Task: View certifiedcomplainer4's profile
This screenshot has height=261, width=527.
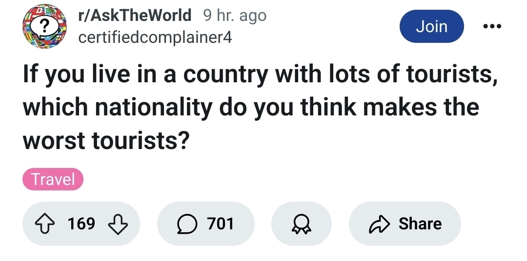Action: coord(156,37)
